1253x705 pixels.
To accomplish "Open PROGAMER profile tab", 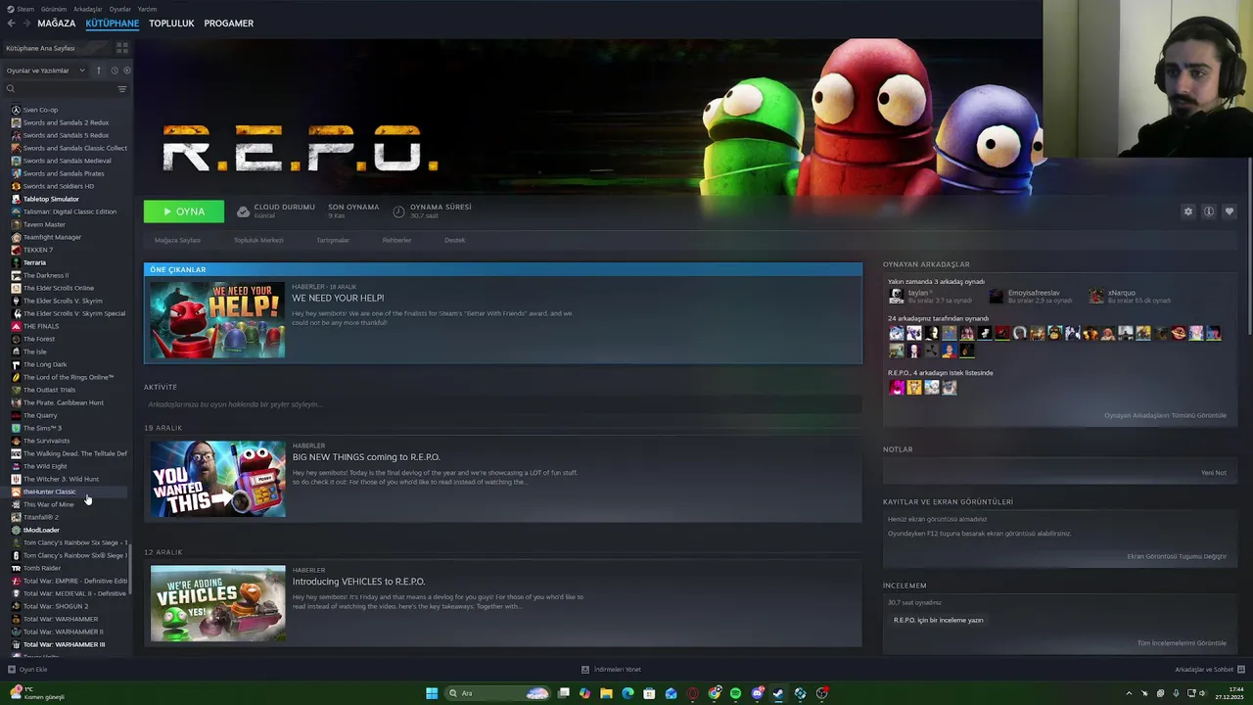I will click(228, 23).
